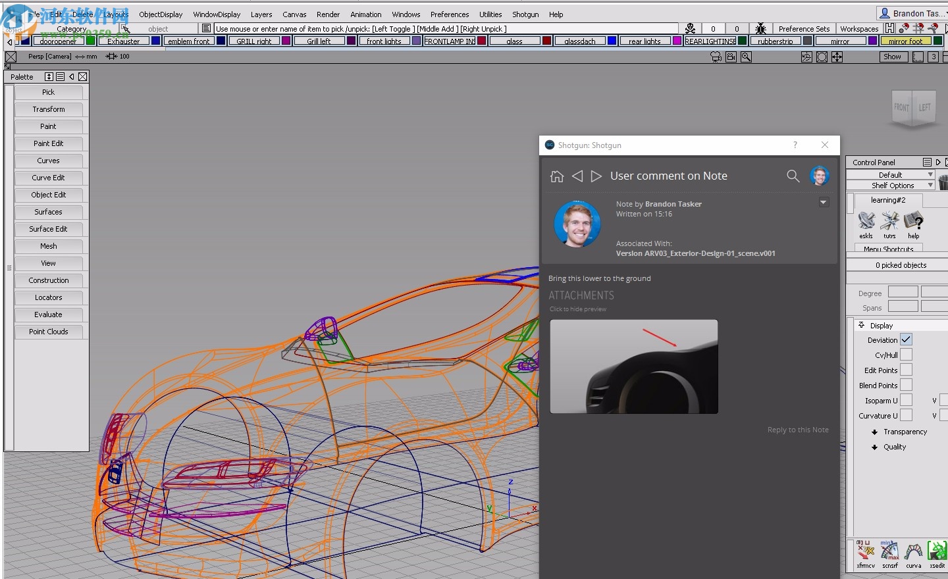This screenshot has height=579, width=948.
Task: Open the Surfaces palette group
Action: (x=49, y=212)
